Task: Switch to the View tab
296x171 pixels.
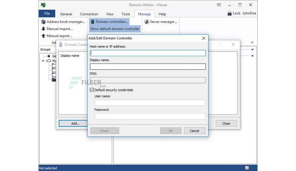Action: click(110, 14)
